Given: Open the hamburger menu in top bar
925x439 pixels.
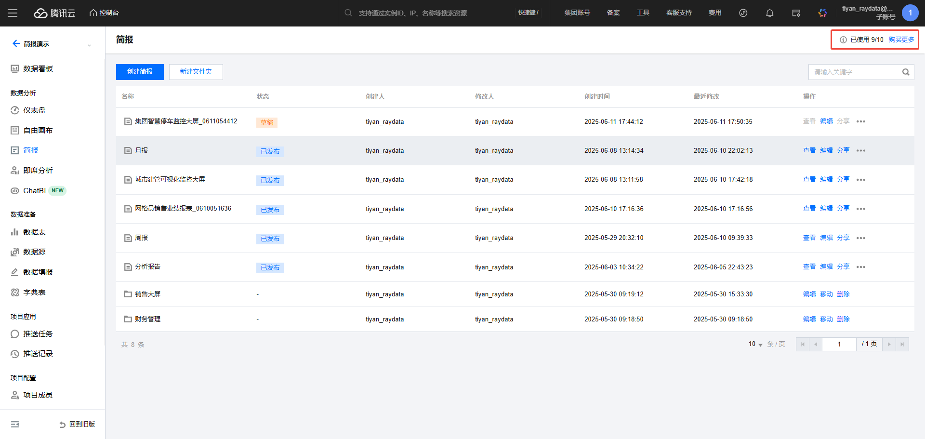Looking at the screenshot, I should point(13,13).
